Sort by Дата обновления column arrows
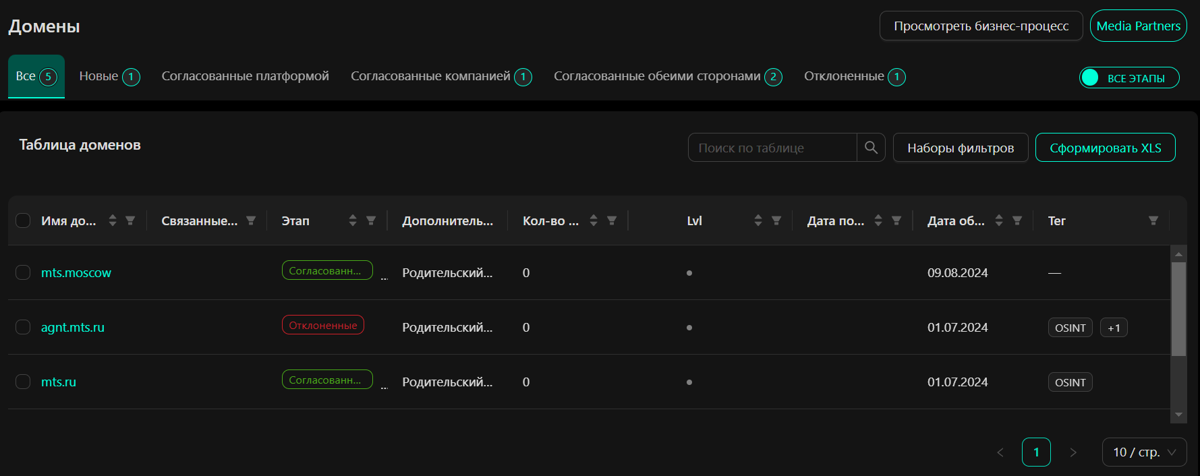This screenshot has height=476, width=1200. [x=999, y=220]
